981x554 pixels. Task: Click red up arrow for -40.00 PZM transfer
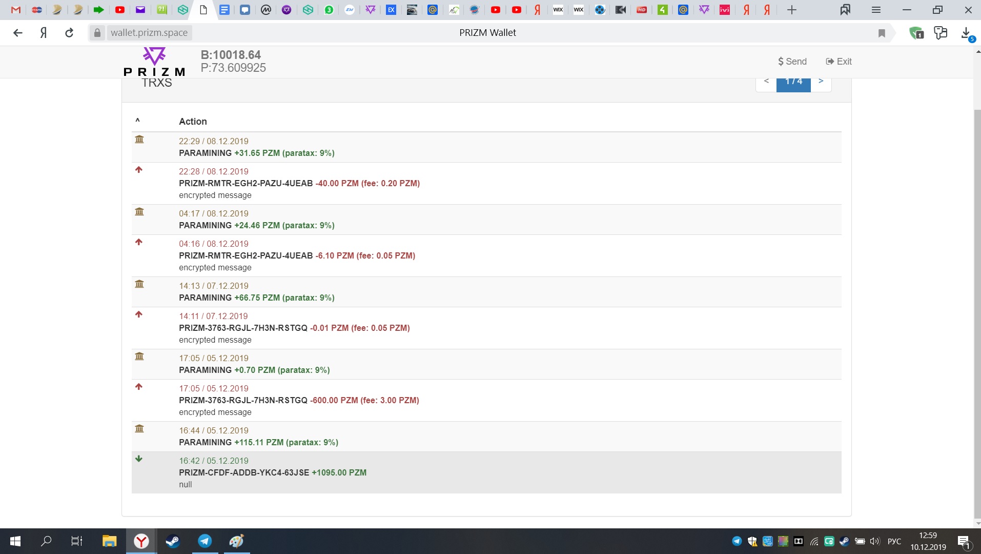(x=138, y=170)
